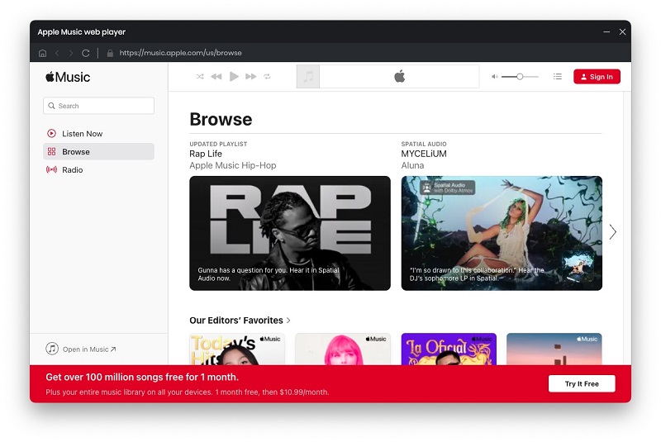The image size is (661, 442).
Task: Close the Apple Music web player window
Action: tap(622, 32)
